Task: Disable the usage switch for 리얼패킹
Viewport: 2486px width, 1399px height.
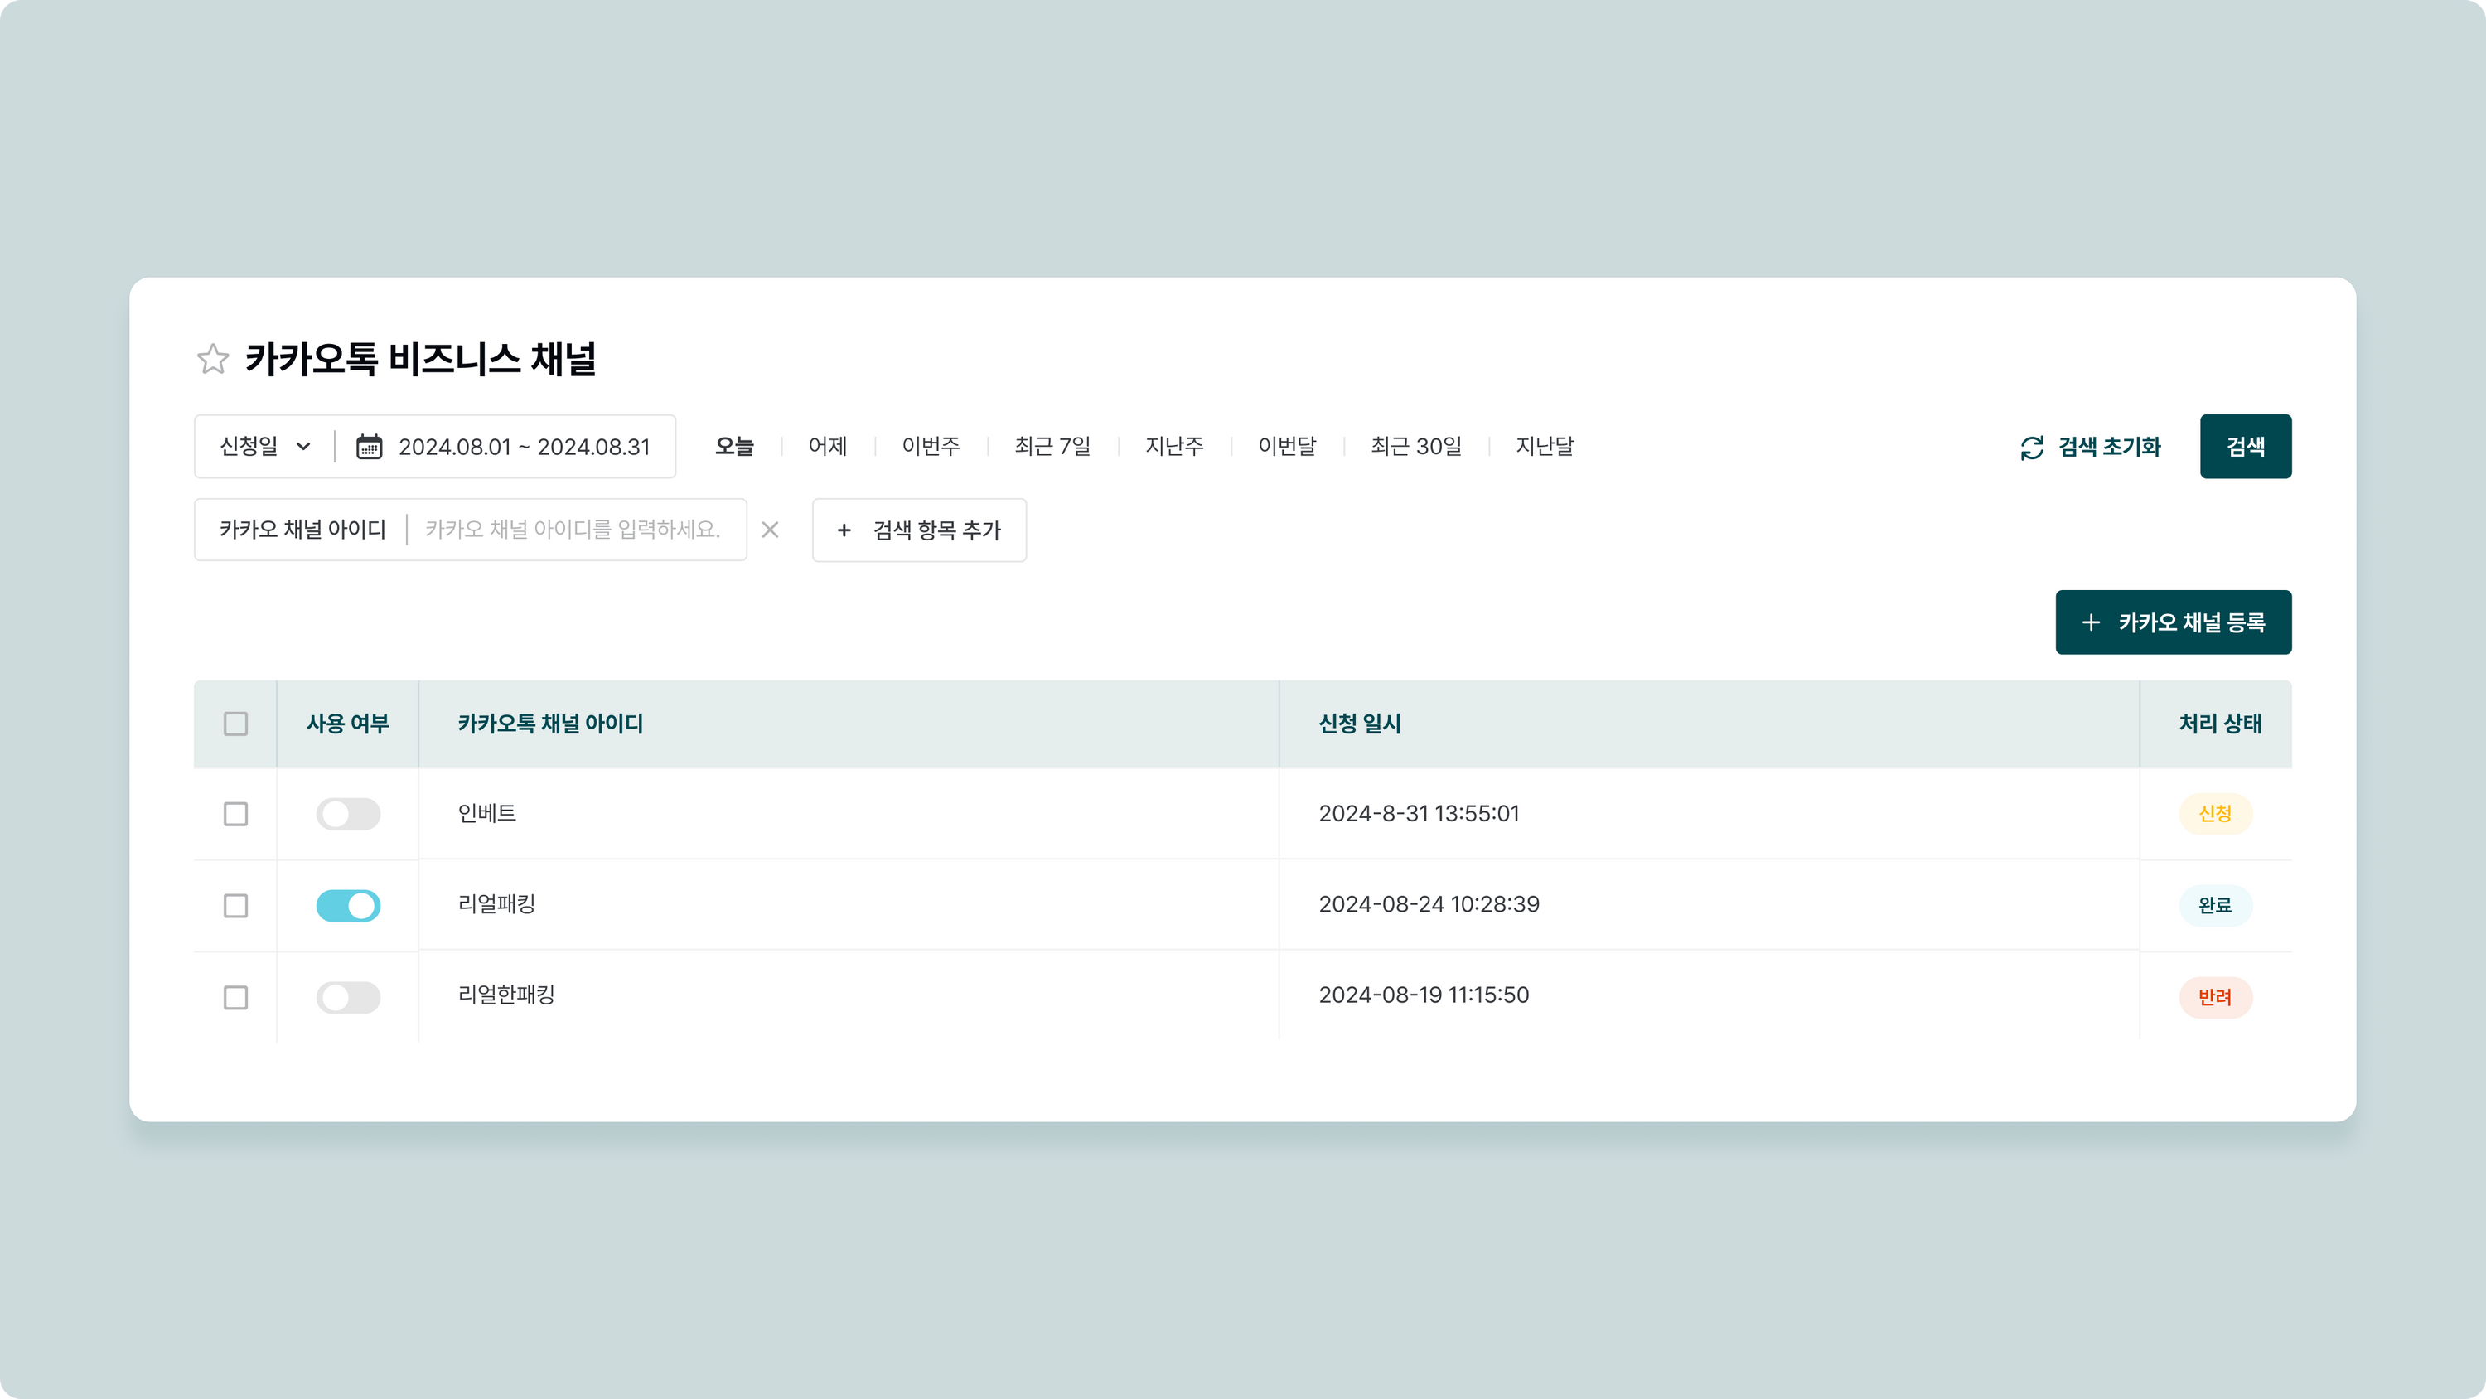Action: pos(347,906)
